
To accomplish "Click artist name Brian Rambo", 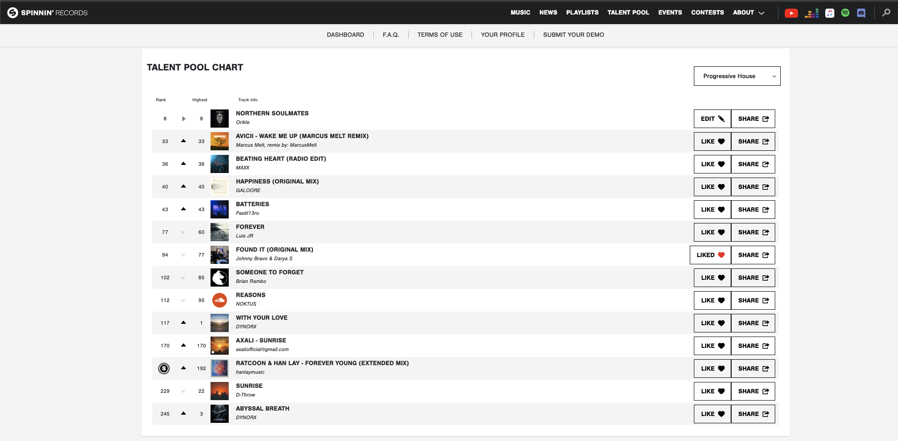I will click(251, 281).
